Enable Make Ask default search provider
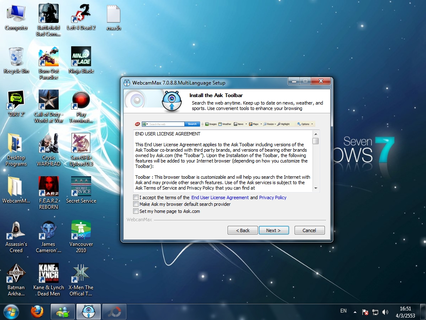 click(136, 204)
